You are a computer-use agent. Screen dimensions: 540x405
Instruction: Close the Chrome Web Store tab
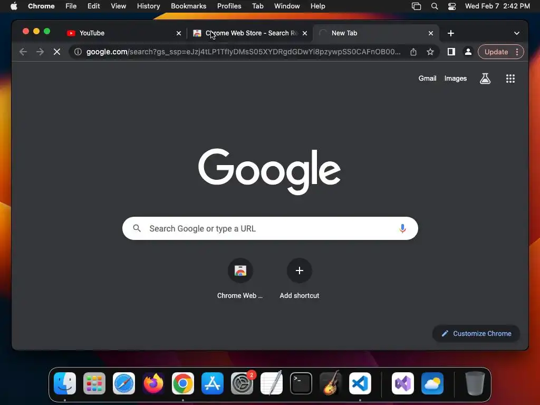pos(305,33)
